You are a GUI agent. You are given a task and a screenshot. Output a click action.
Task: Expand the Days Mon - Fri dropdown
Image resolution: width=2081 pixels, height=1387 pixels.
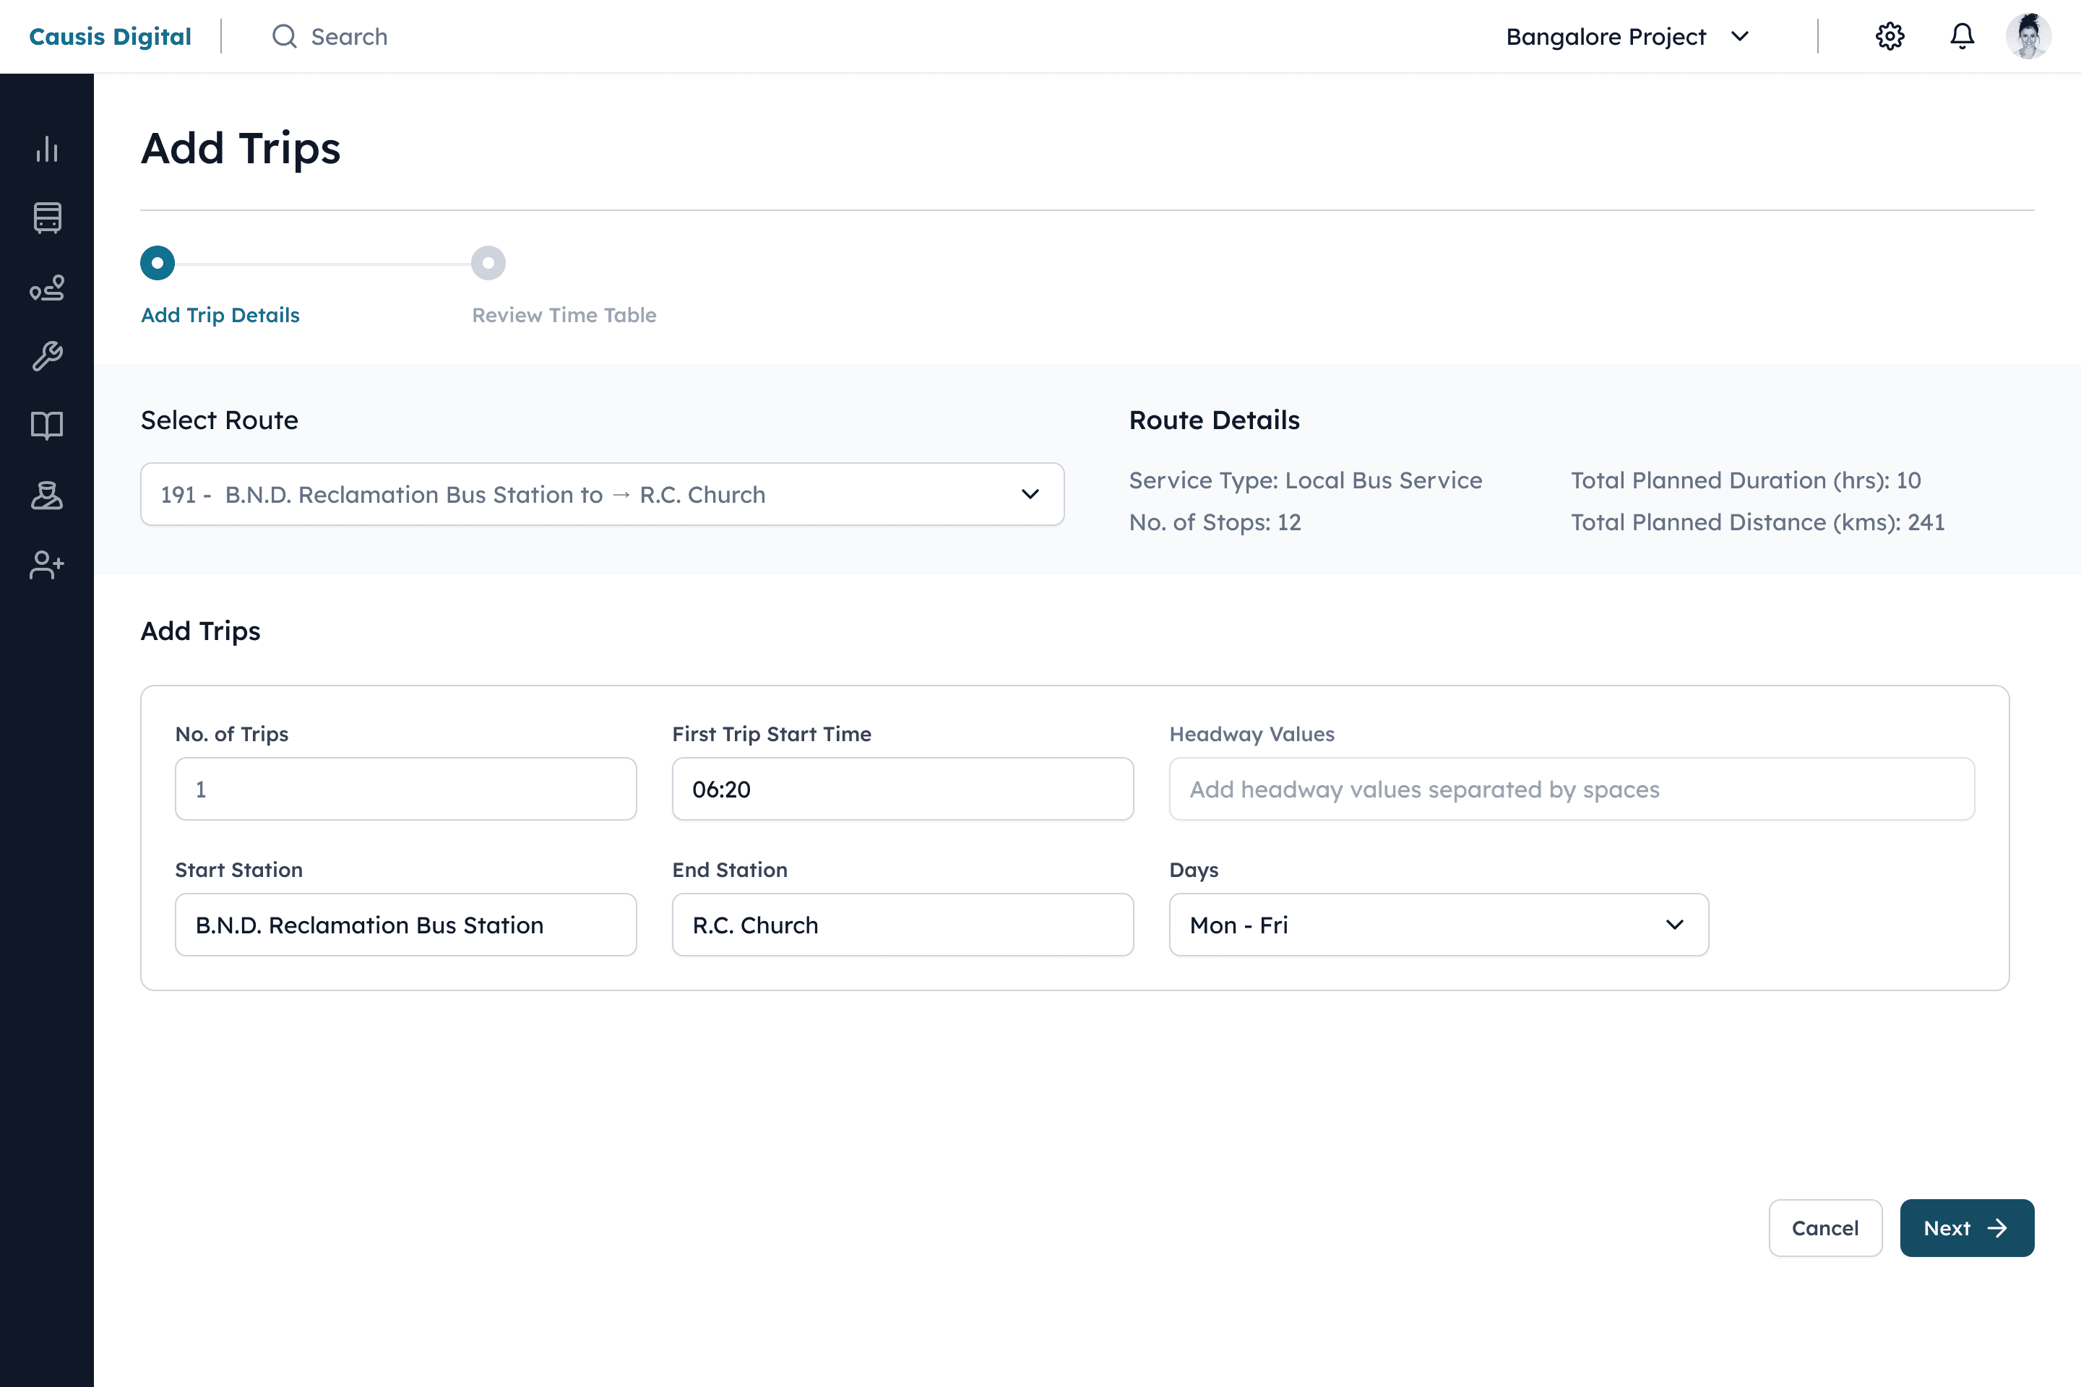pos(1438,925)
